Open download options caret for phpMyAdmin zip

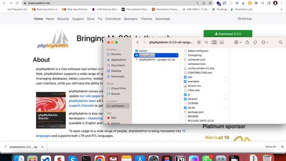(x=42, y=147)
